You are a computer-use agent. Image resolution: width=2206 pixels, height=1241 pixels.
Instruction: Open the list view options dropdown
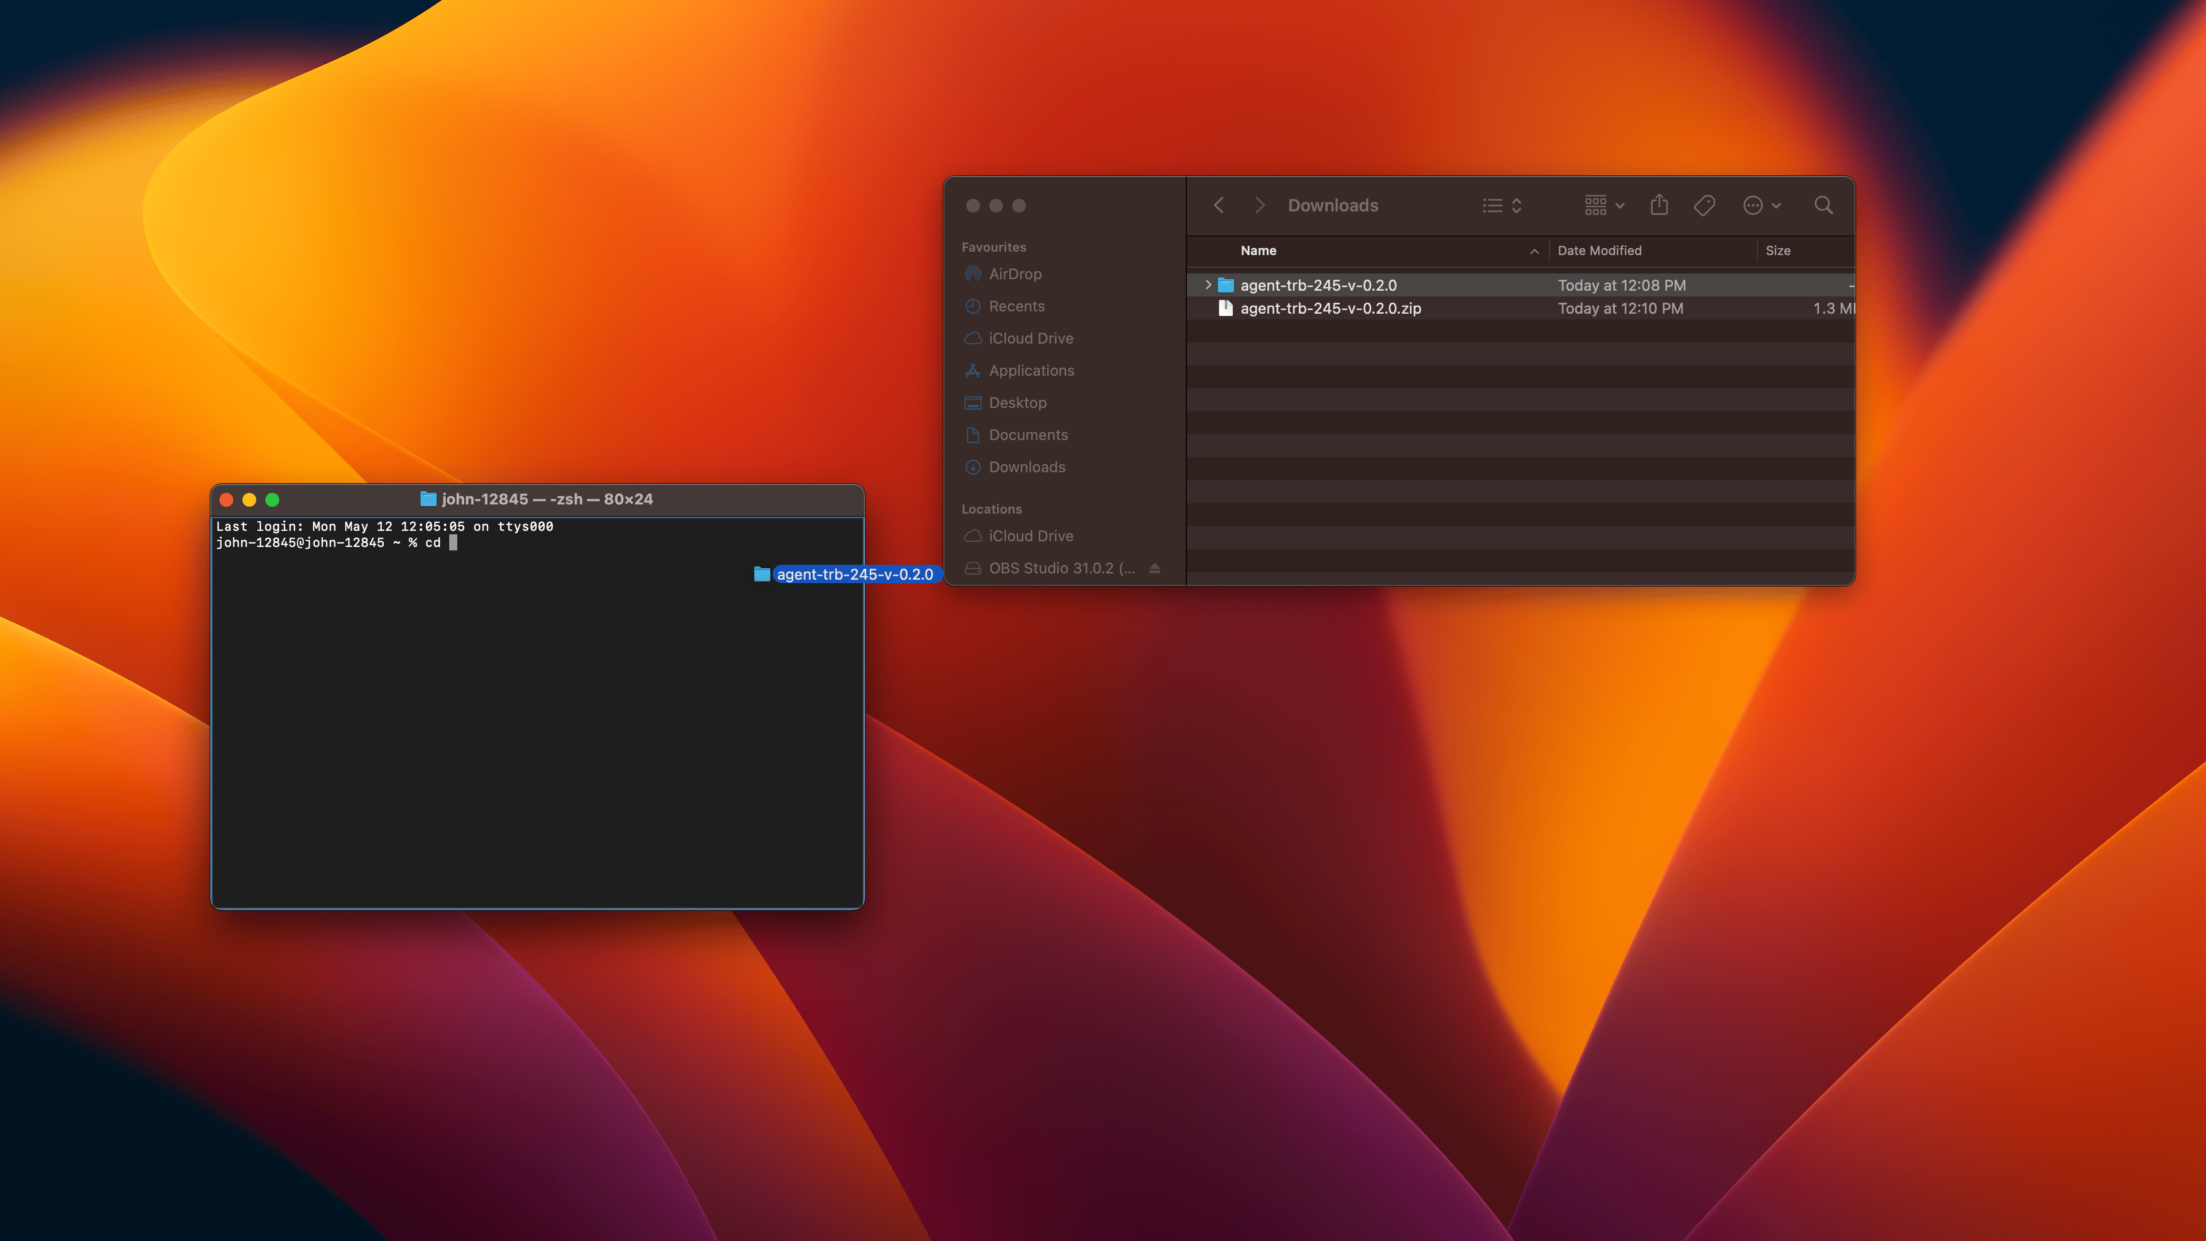tap(1502, 206)
